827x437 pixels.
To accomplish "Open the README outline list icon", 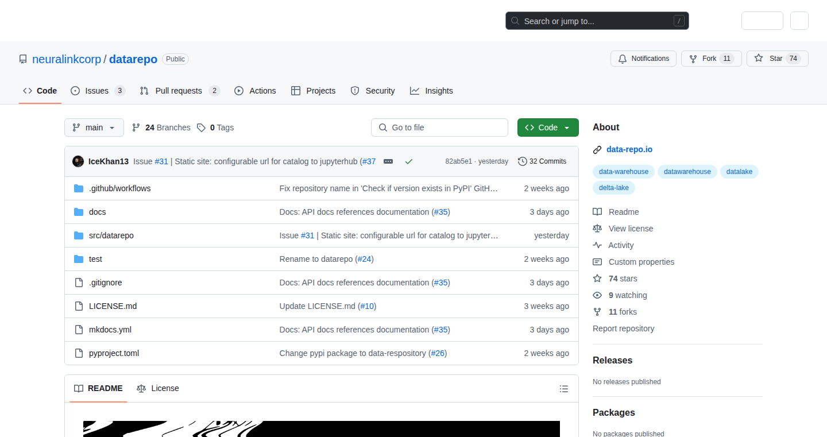I will click(x=564, y=389).
